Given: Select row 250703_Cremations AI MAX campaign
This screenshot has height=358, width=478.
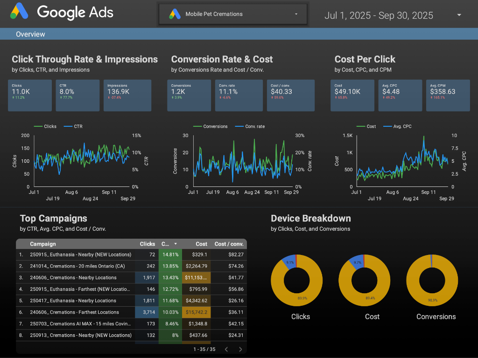Looking at the screenshot, I should click(131, 324).
